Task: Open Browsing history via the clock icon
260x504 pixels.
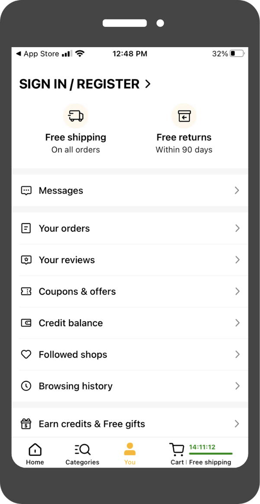Action: pos(26,386)
